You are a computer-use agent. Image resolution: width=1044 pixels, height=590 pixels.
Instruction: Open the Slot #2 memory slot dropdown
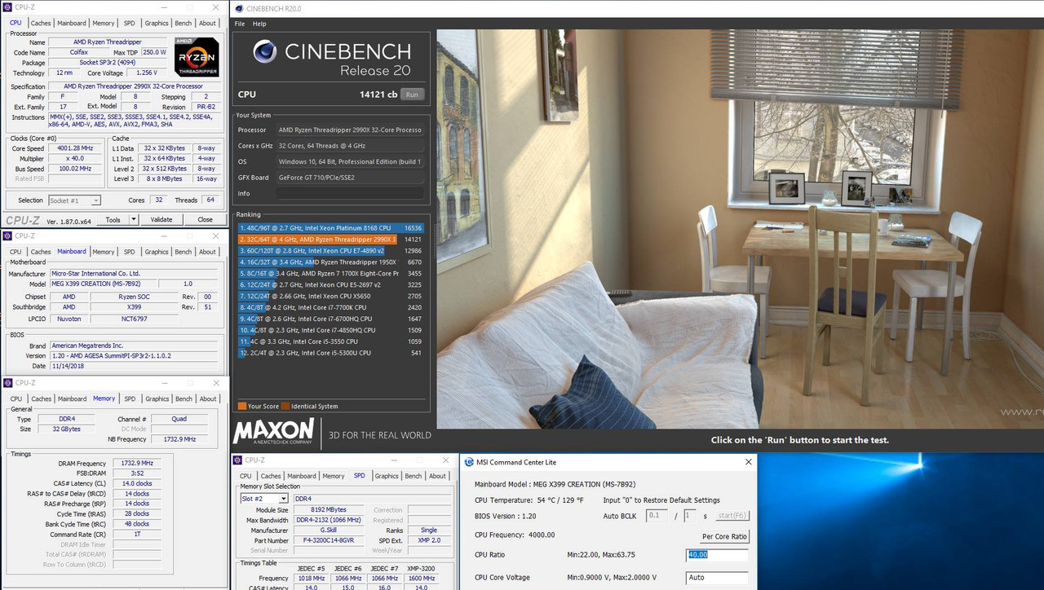263,499
